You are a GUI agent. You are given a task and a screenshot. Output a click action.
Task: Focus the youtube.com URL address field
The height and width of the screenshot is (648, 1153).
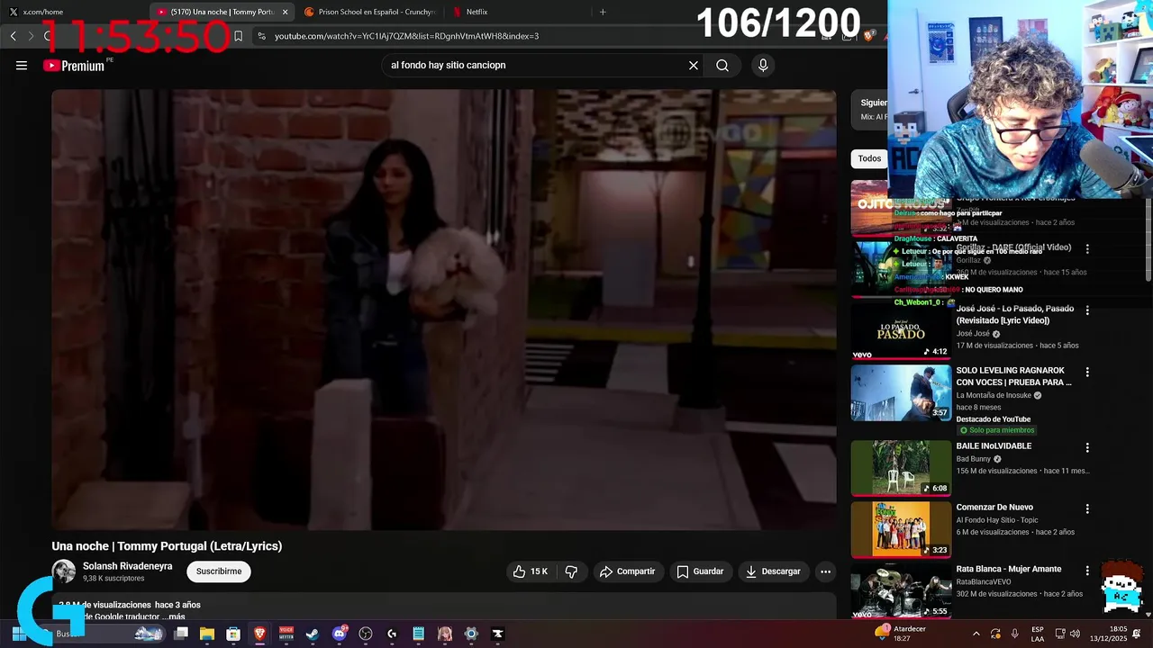tap(540, 36)
